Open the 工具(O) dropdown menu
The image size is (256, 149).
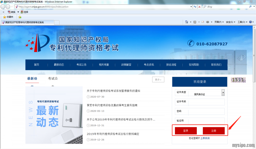(242, 22)
